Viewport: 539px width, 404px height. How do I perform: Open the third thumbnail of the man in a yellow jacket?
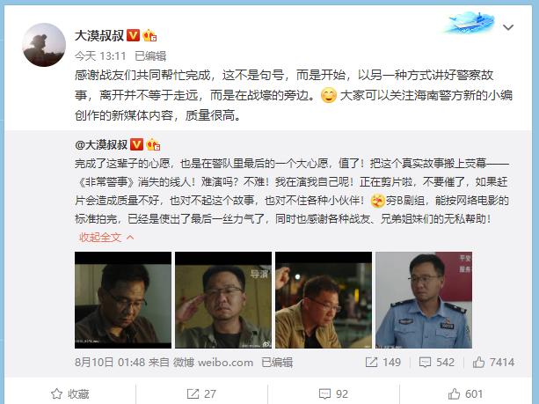pos(324,300)
